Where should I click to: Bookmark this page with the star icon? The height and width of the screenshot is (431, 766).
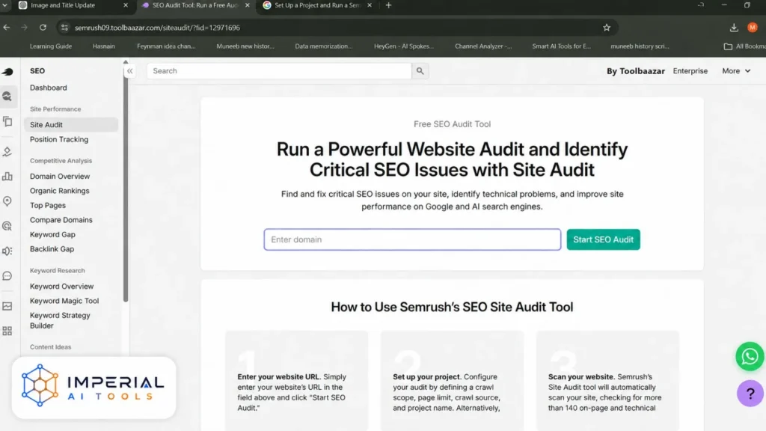click(606, 28)
